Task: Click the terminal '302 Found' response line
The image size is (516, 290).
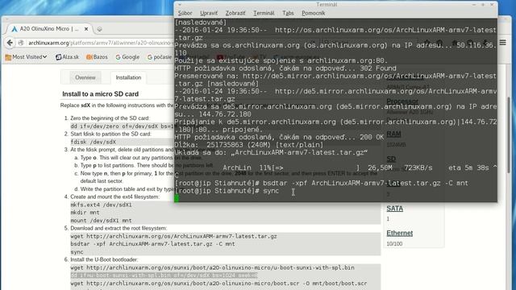Action: pos(285,68)
